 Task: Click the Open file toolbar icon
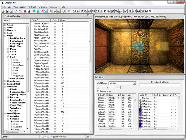click(3, 11)
